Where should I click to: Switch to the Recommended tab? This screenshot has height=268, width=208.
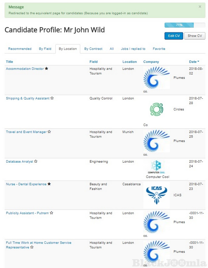tap(20, 49)
